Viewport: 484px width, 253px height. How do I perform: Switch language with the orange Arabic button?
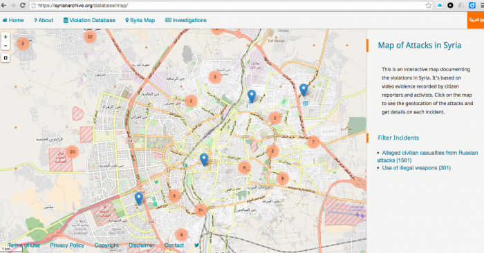pyautogui.click(x=476, y=20)
